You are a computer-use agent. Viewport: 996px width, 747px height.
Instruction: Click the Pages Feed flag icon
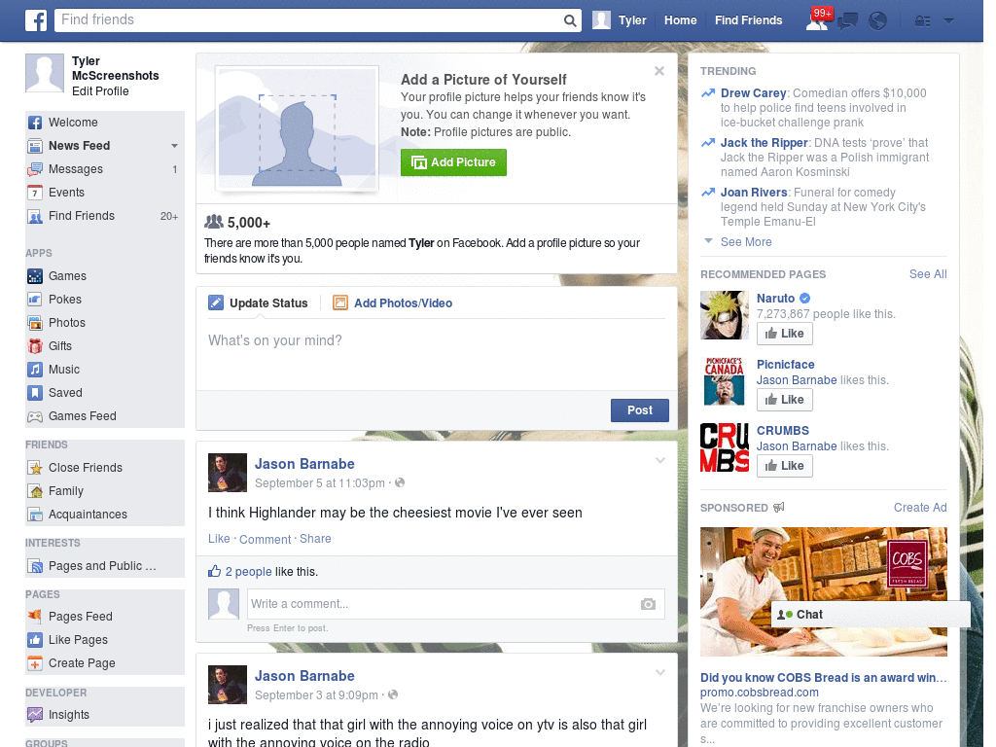pyautogui.click(x=35, y=616)
